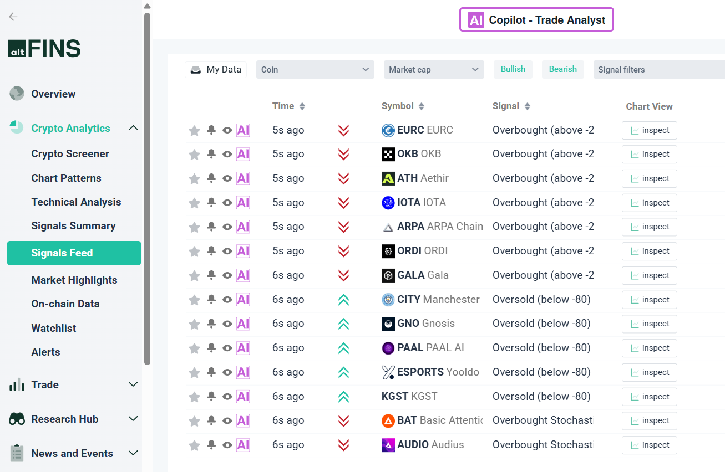Viewport: 725px width, 472px height.
Task: Filter by Bullish signals
Action: [x=513, y=69]
